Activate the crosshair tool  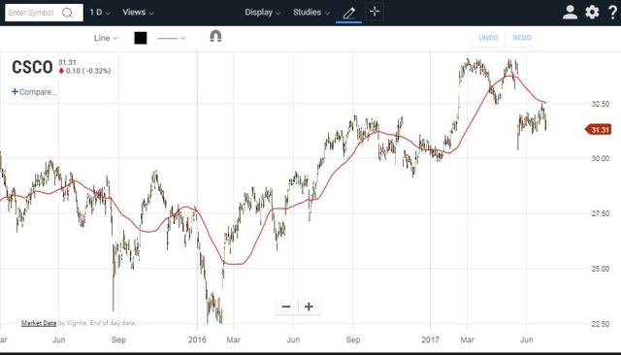point(375,12)
